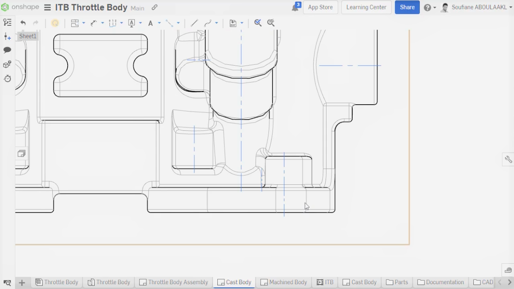Add a new tab with plus button
Viewport: 514px width, 289px height.
point(22,283)
